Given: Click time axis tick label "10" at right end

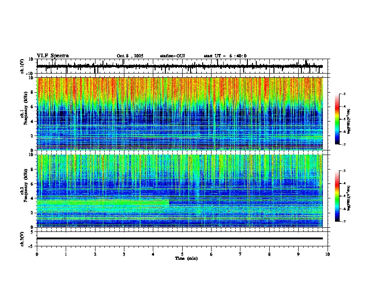Looking at the screenshot, I should click(x=328, y=254).
